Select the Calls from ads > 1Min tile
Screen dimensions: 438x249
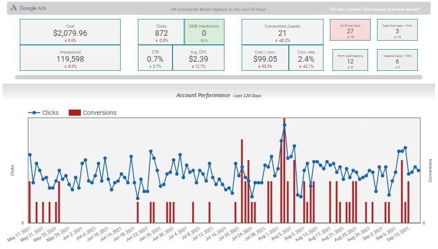397,30
